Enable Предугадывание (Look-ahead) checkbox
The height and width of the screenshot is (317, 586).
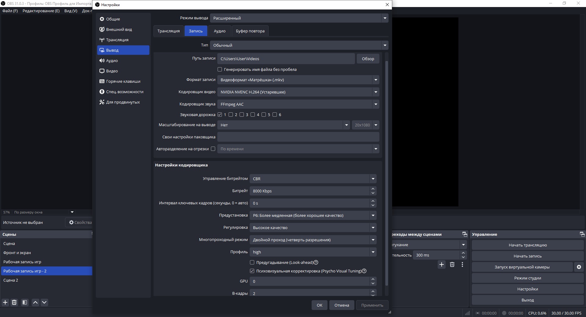(252, 262)
